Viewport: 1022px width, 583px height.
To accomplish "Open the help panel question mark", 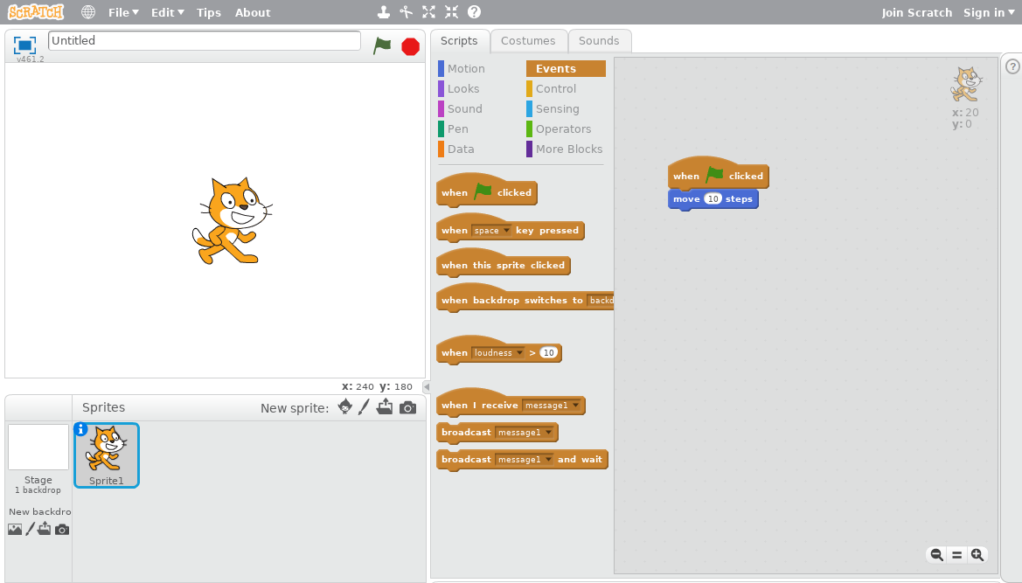I will [1012, 66].
